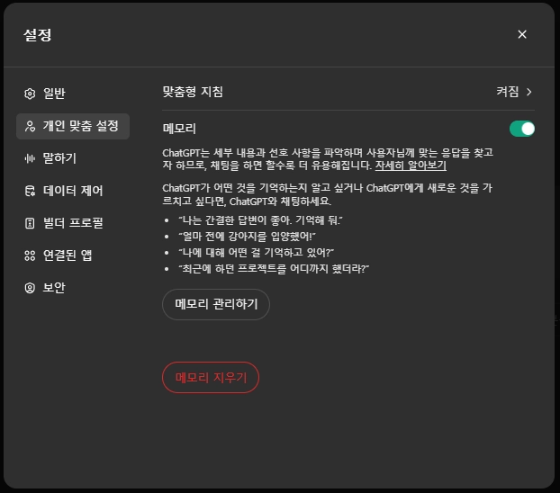This screenshot has height=493, width=560.
Task: Click example "나는 간결한 답변이 좋아. 기억해 둬."
Action: 260,220
